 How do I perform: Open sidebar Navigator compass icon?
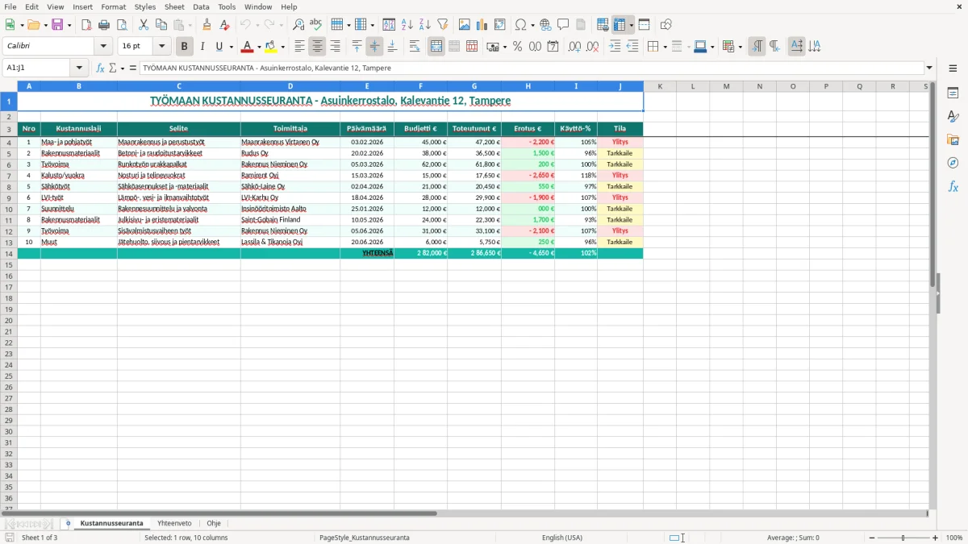coord(953,163)
